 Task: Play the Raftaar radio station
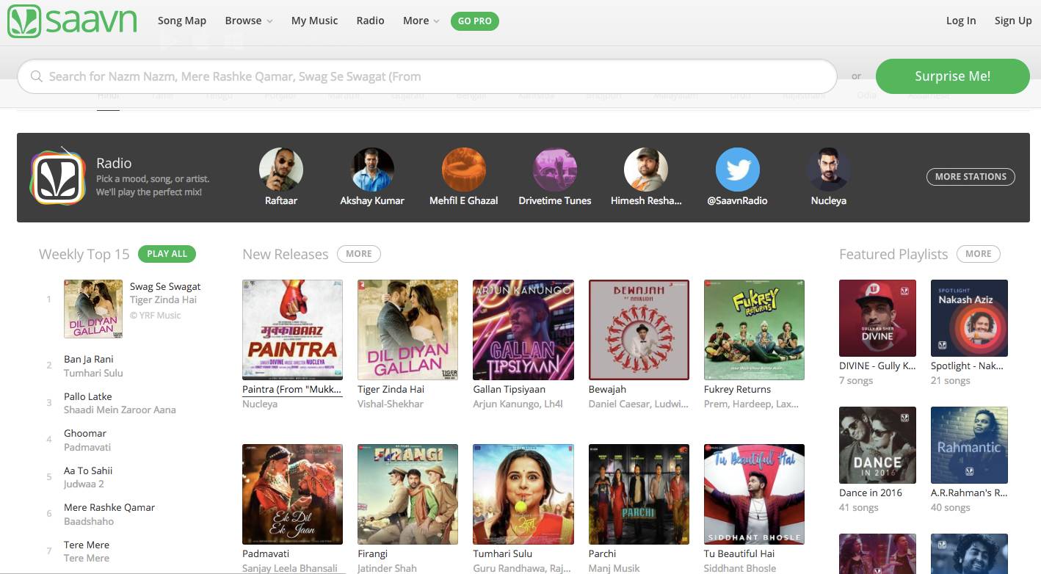tap(281, 170)
